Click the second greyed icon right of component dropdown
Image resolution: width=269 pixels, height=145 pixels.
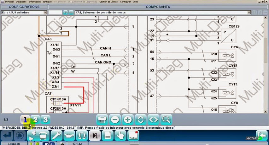click(260, 13)
